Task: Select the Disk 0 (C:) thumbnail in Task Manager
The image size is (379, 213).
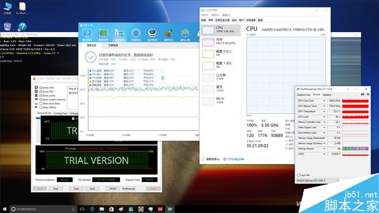Action: click(x=208, y=53)
